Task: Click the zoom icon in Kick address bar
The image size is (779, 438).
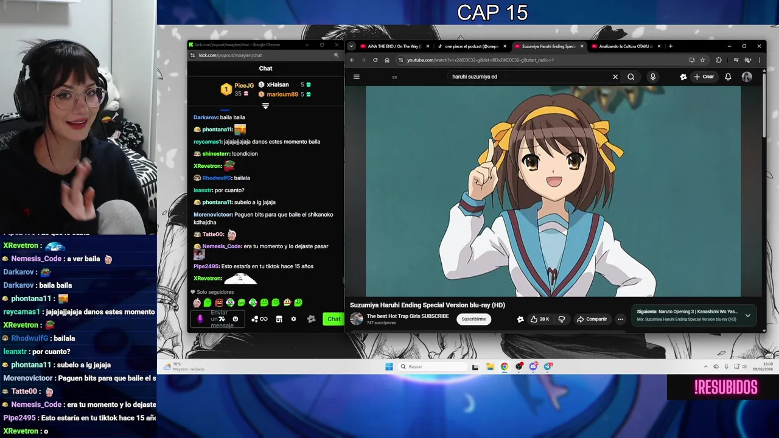Action: 336,55
